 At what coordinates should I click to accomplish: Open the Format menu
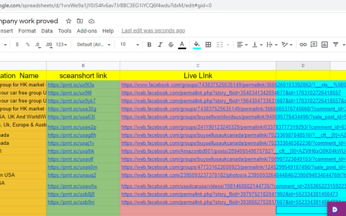coord(27,31)
